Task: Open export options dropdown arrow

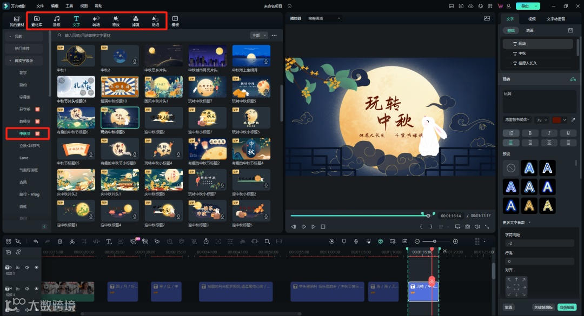Action: (x=536, y=6)
